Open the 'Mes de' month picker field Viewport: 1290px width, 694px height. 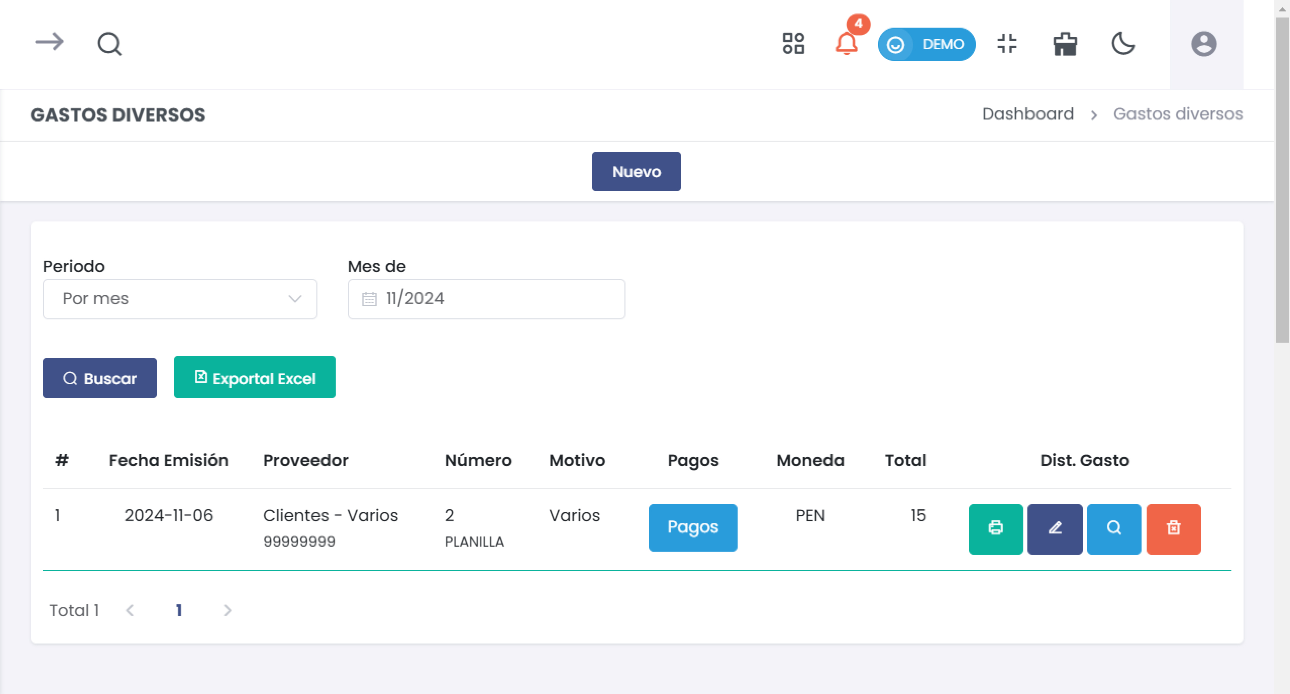pyautogui.click(x=486, y=299)
